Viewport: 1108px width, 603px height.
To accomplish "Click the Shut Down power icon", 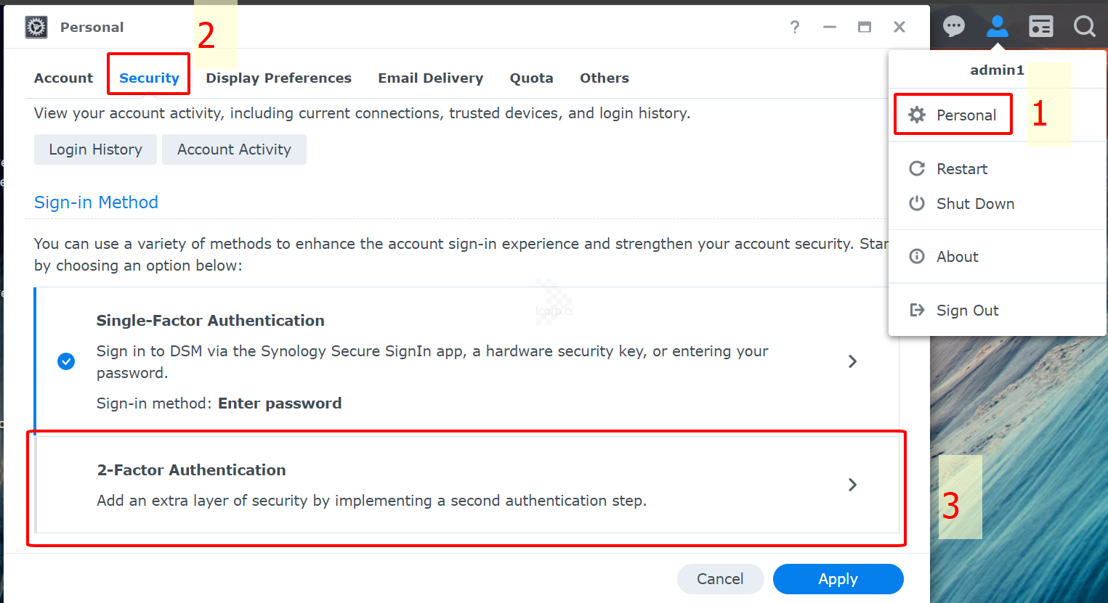I will click(917, 203).
